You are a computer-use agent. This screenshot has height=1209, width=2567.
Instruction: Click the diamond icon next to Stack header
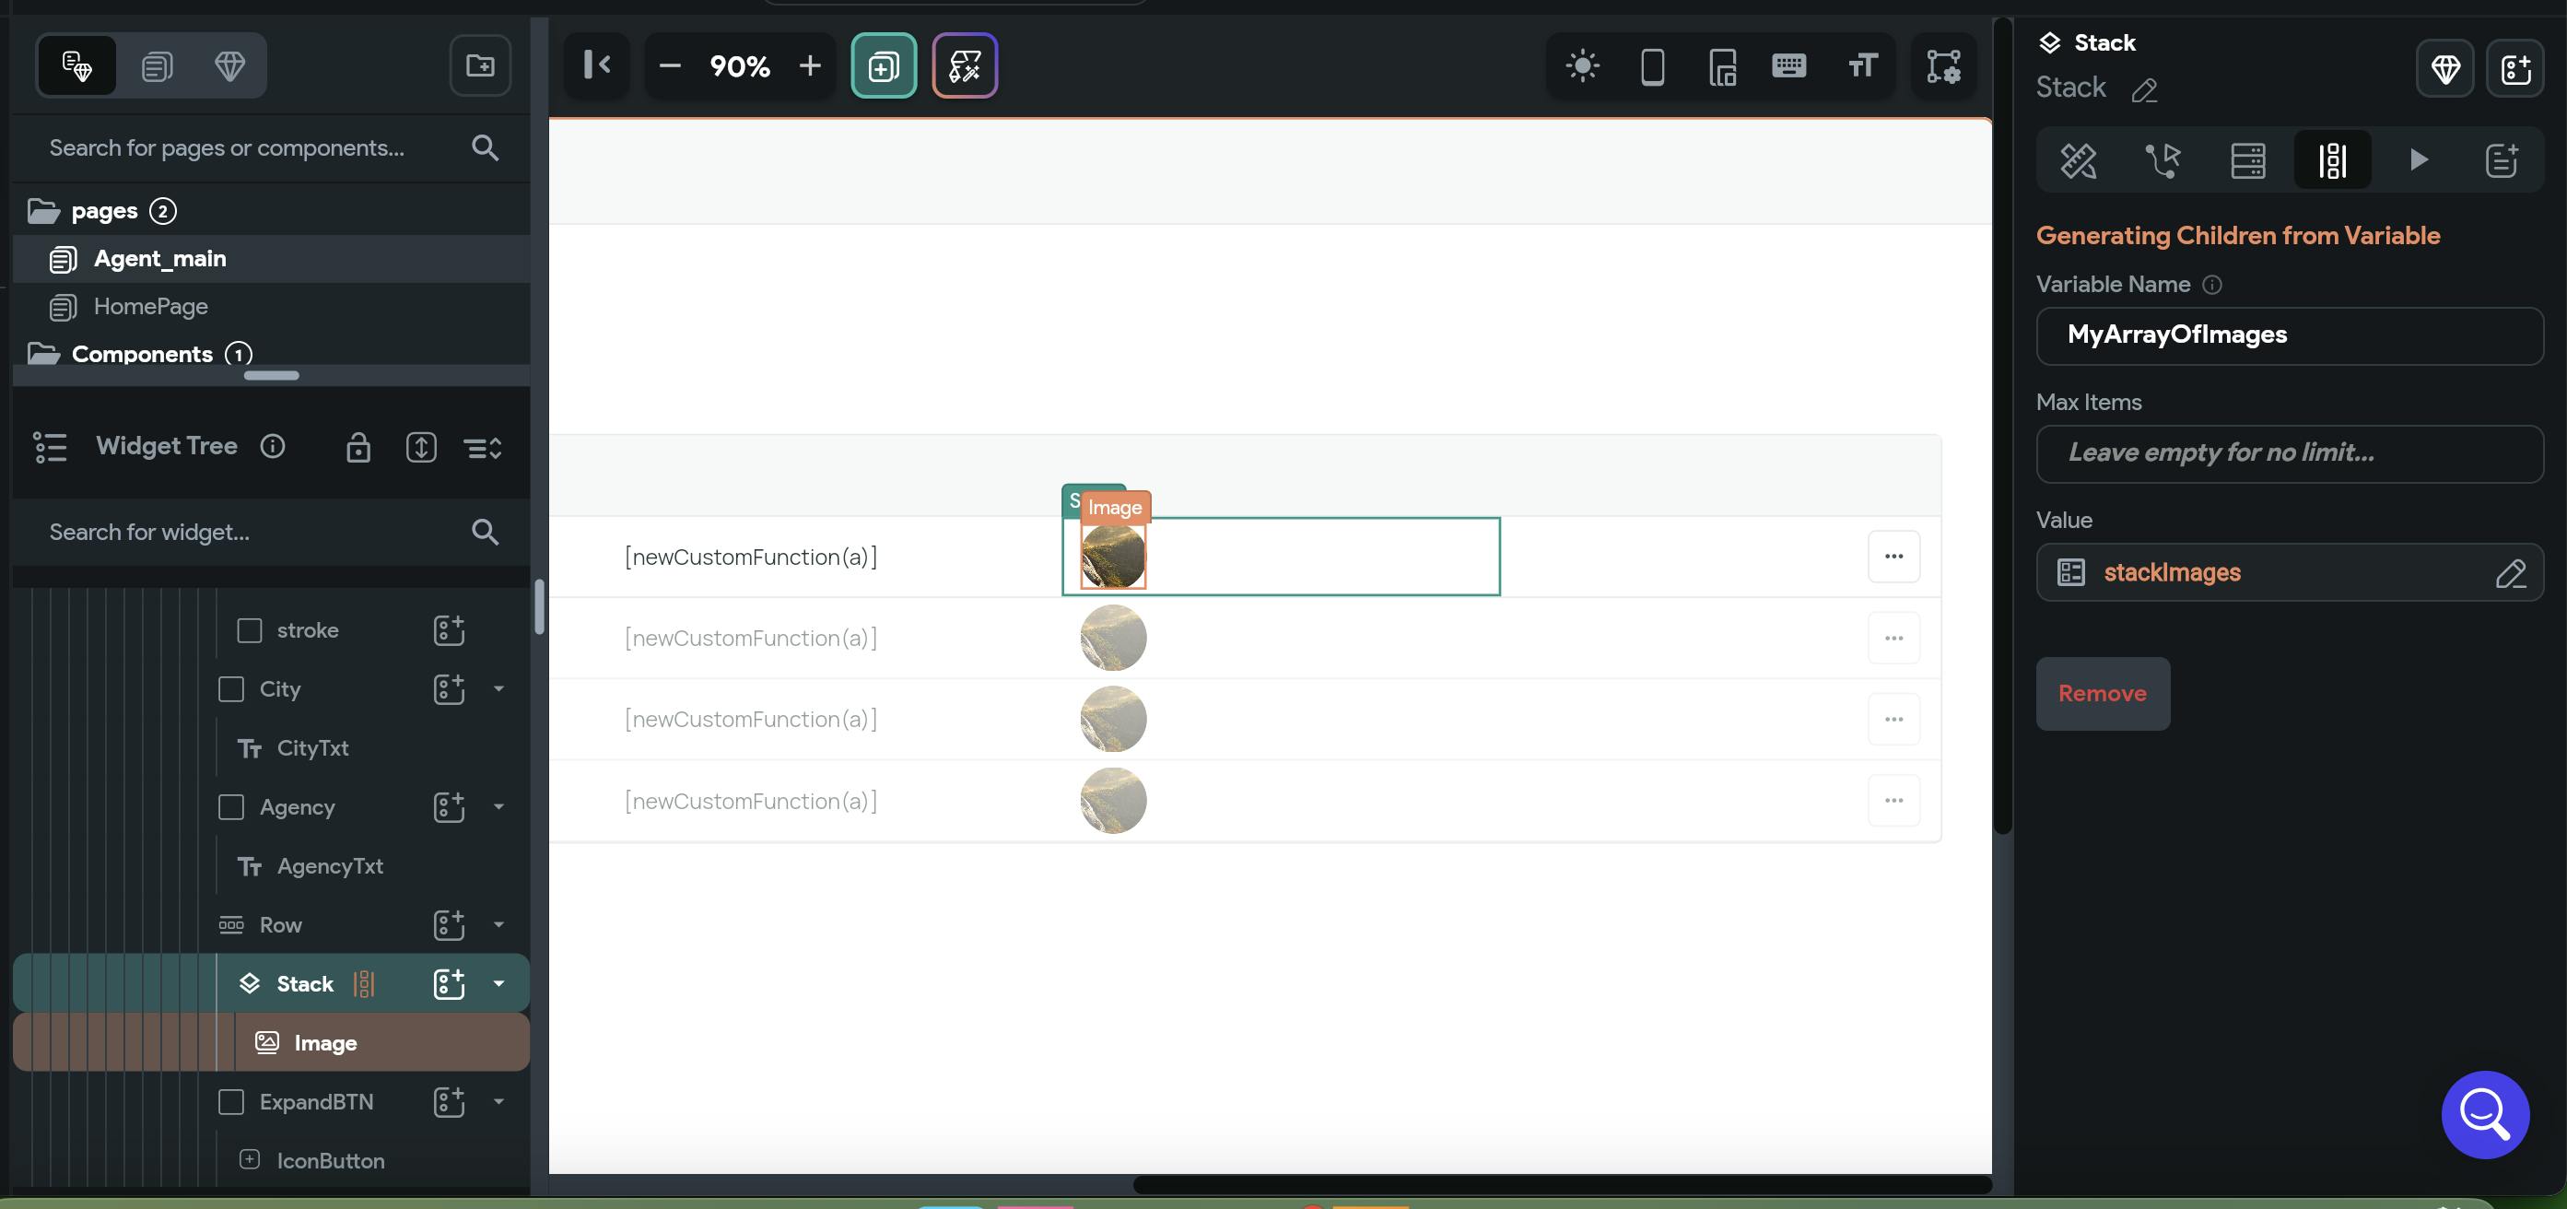point(2444,69)
